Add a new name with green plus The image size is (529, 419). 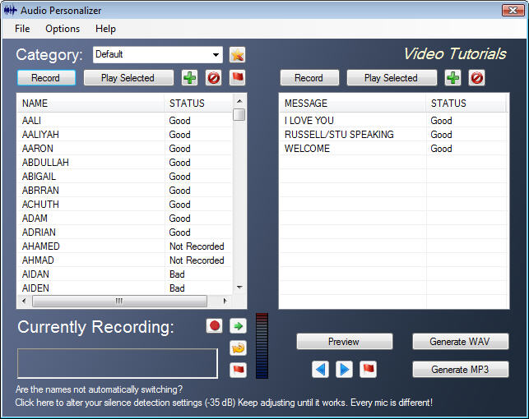(190, 78)
